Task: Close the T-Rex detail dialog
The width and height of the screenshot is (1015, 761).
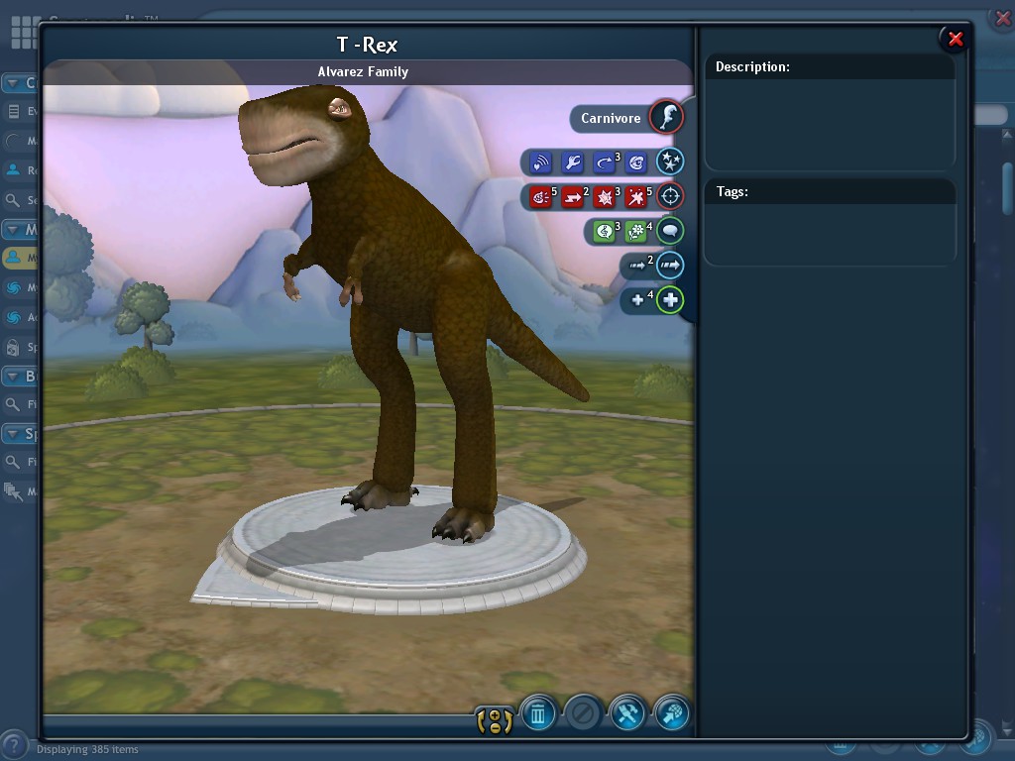Action: (x=955, y=40)
